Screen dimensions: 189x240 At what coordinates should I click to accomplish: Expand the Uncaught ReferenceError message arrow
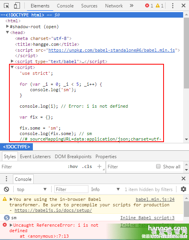(x=11, y=225)
